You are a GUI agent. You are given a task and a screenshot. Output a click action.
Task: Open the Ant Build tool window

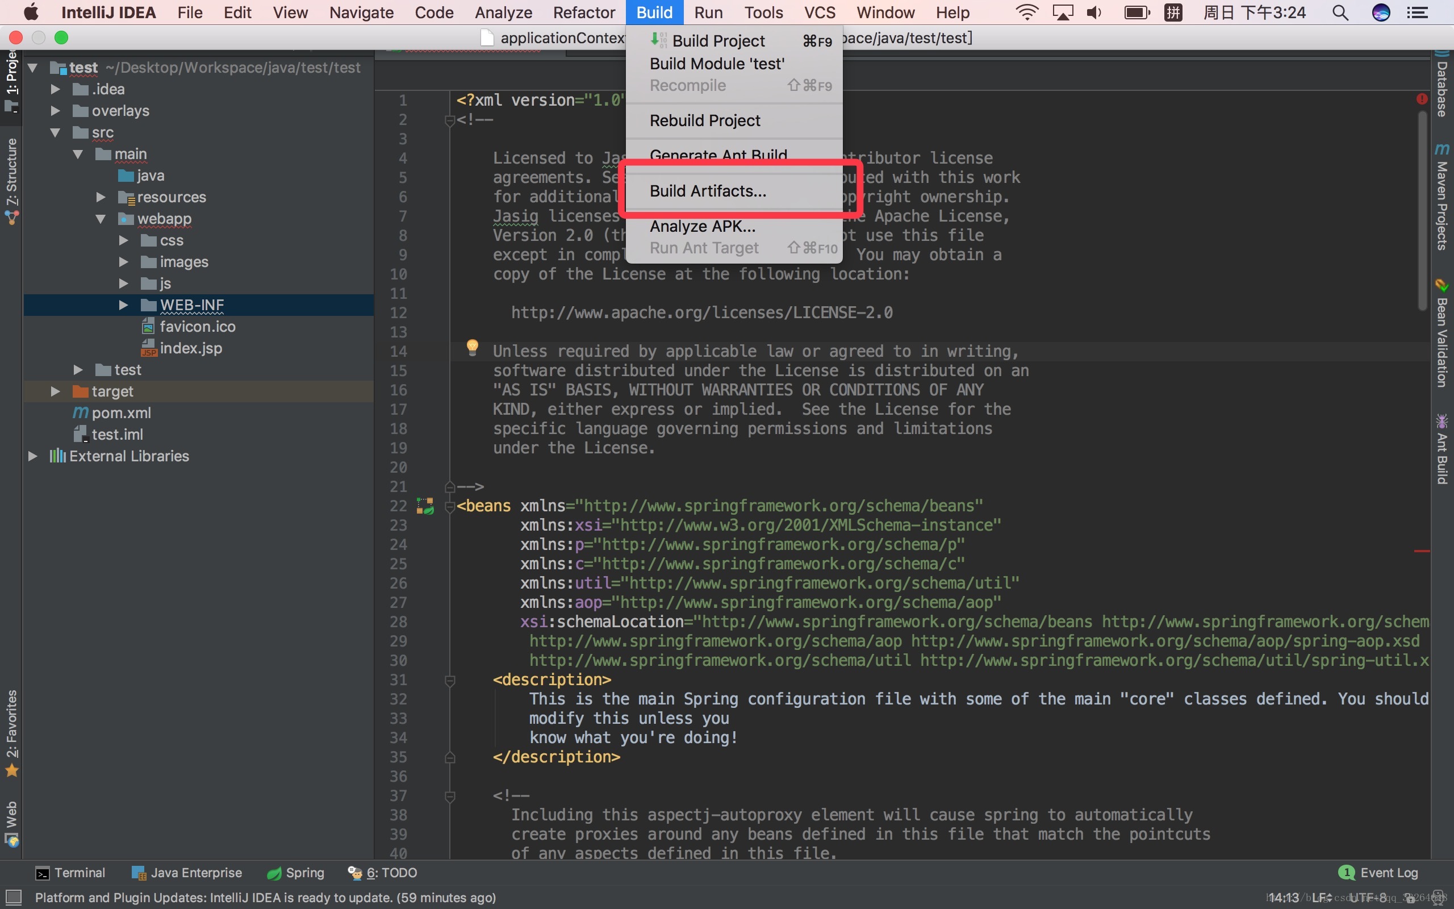1442,448
